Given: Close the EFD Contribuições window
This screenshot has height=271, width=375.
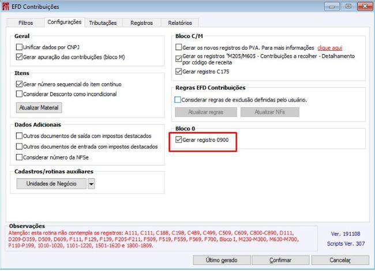Looking at the screenshot, I should pos(365,6).
